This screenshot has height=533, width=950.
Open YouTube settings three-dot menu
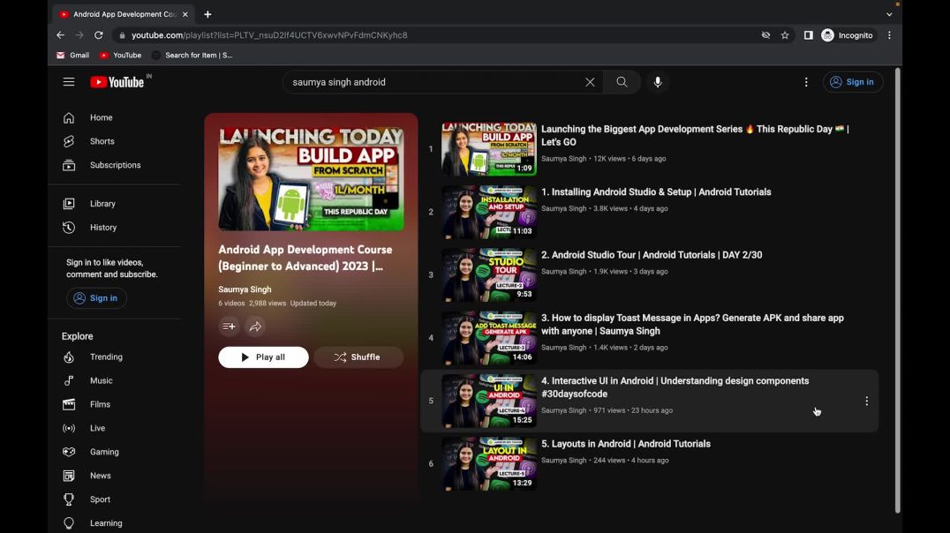click(806, 82)
